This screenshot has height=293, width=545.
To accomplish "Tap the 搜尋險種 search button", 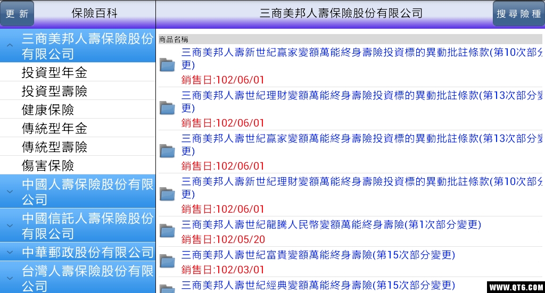I will (x=518, y=13).
